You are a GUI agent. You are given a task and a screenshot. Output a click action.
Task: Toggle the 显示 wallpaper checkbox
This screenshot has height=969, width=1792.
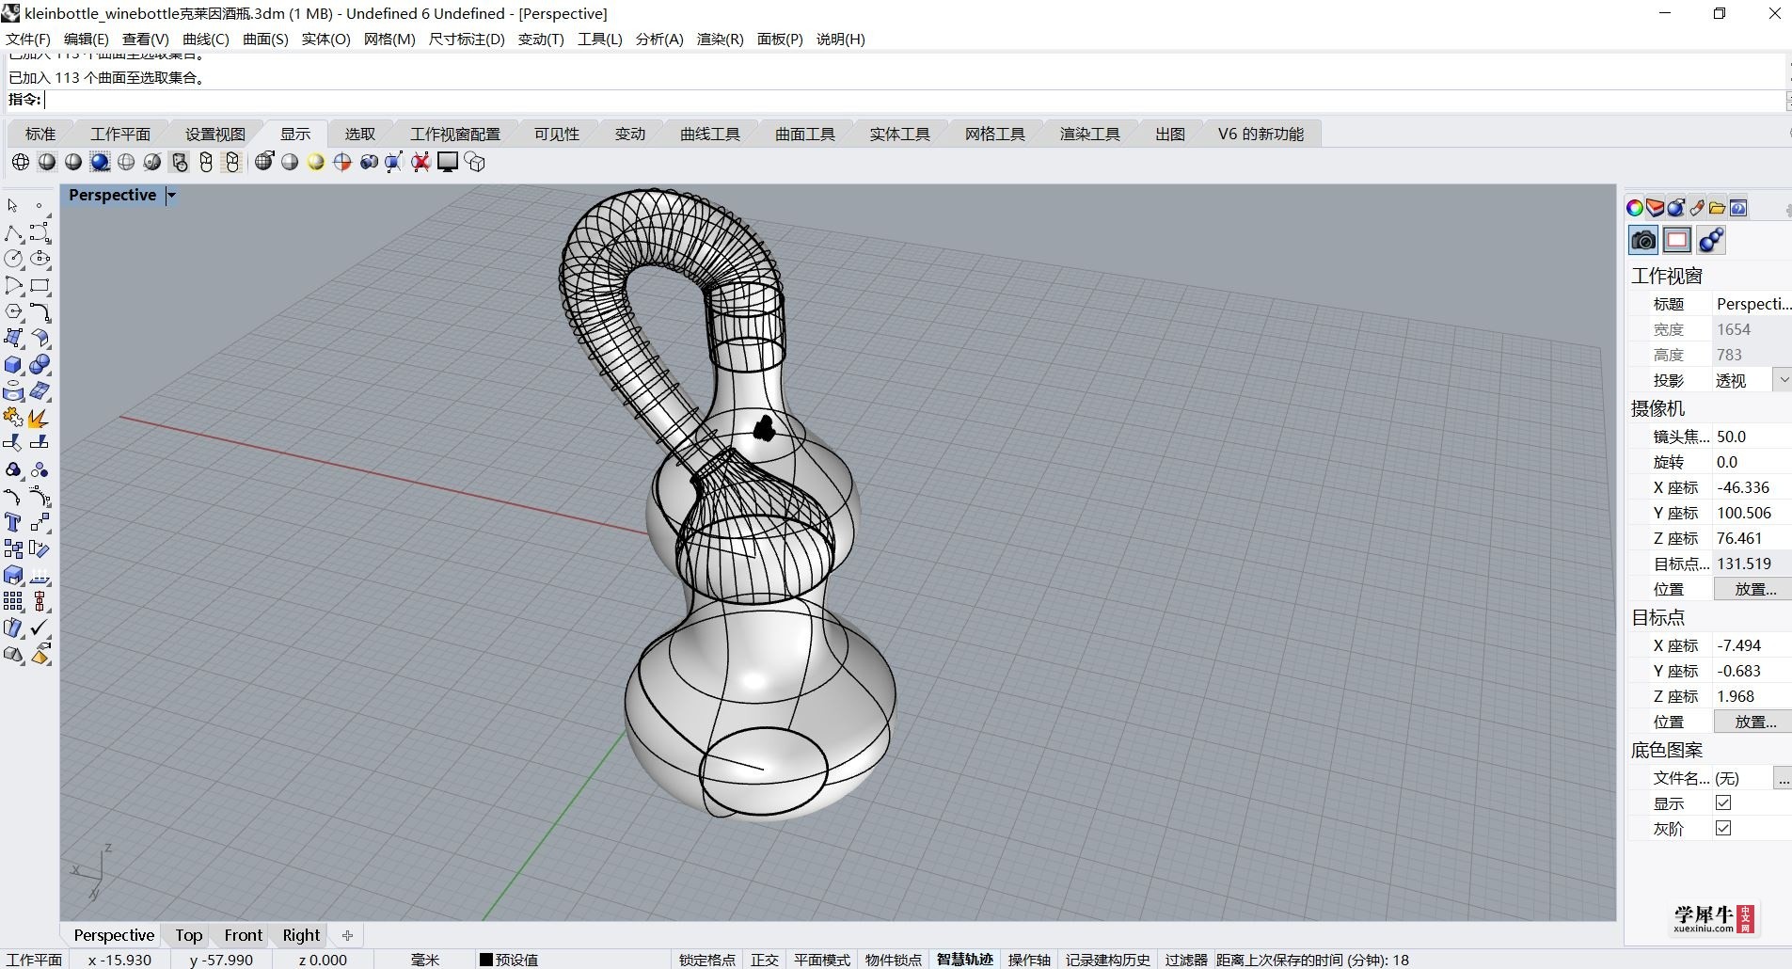coord(1723,802)
